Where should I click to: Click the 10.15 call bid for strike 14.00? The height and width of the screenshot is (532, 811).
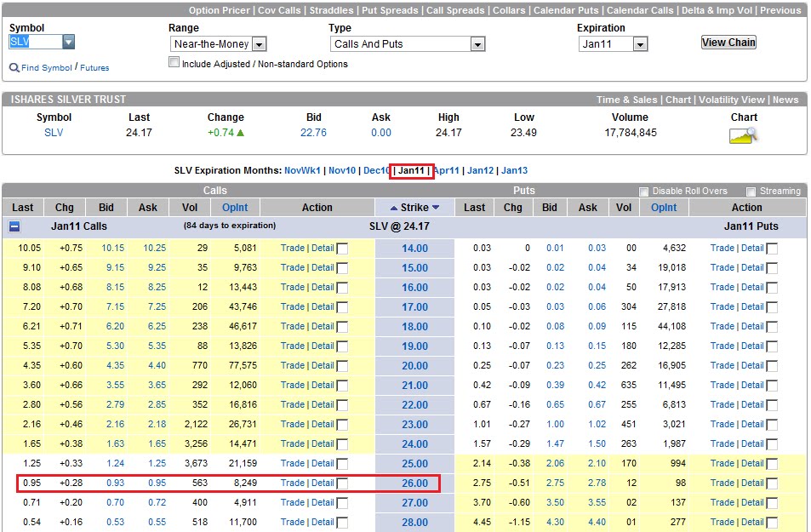[112, 248]
